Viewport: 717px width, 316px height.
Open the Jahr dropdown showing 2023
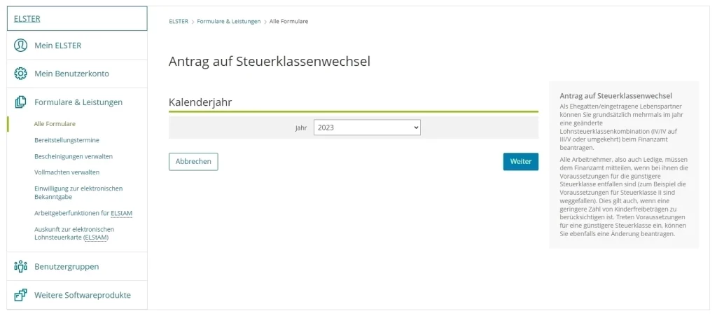[367, 128]
